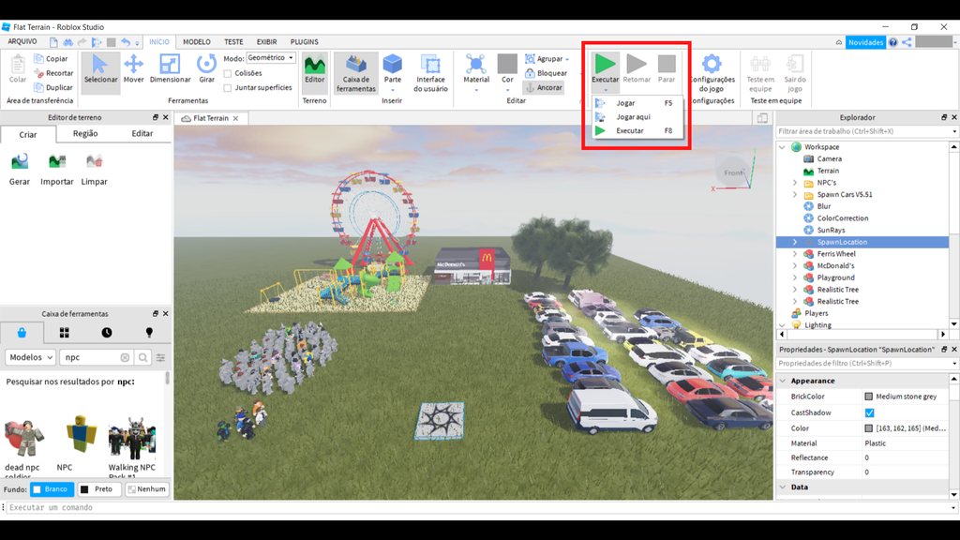This screenshot has width=960, height=540.
Task: Open toolbox search filter options
Action: point(160,357)
